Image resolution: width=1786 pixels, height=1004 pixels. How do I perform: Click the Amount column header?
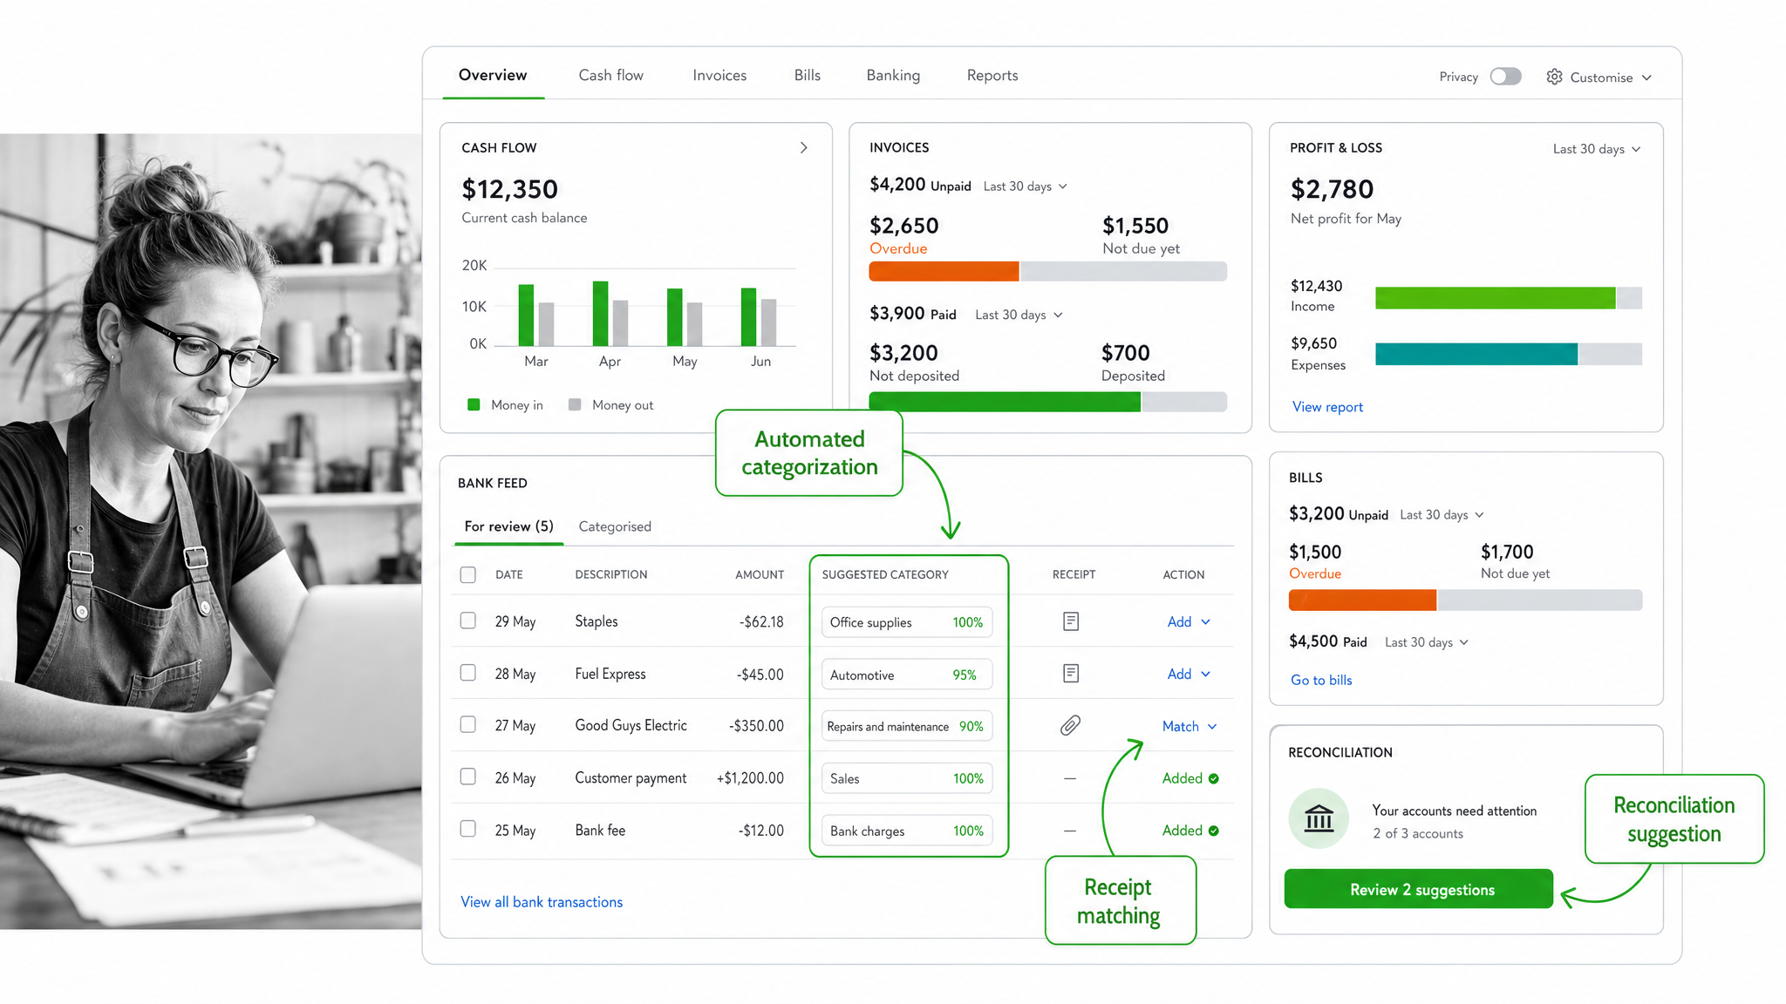(x=760, y=574)
